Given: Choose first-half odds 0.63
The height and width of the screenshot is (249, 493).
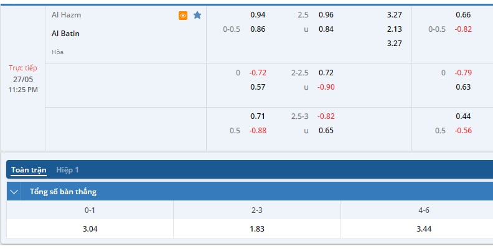Looking at the screenshot, I should tap(463, 87).
